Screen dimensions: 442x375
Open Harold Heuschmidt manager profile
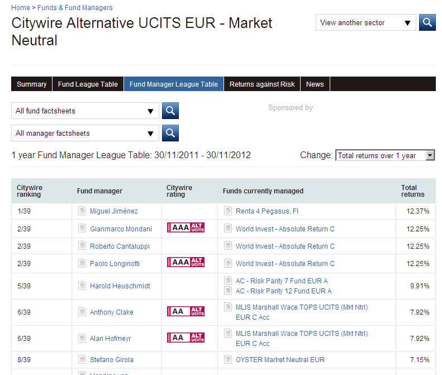(120, 286)
